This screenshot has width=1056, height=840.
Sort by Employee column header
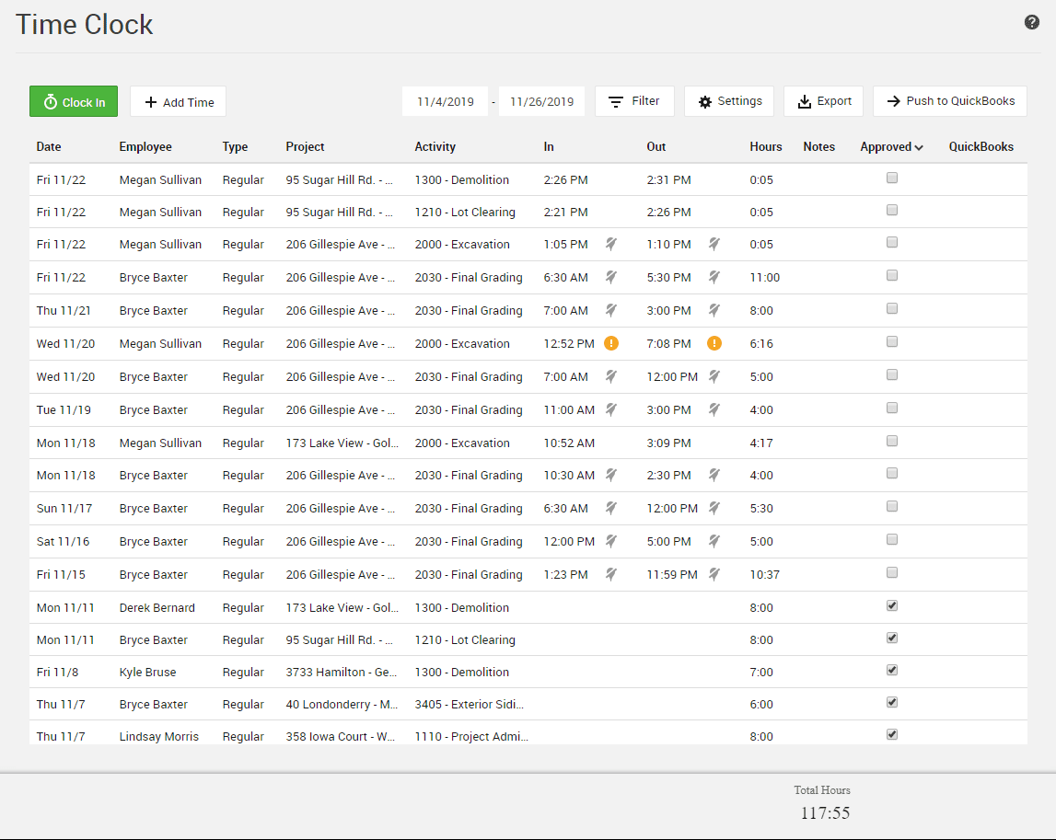pyautogui.click(x=145, y=146)
